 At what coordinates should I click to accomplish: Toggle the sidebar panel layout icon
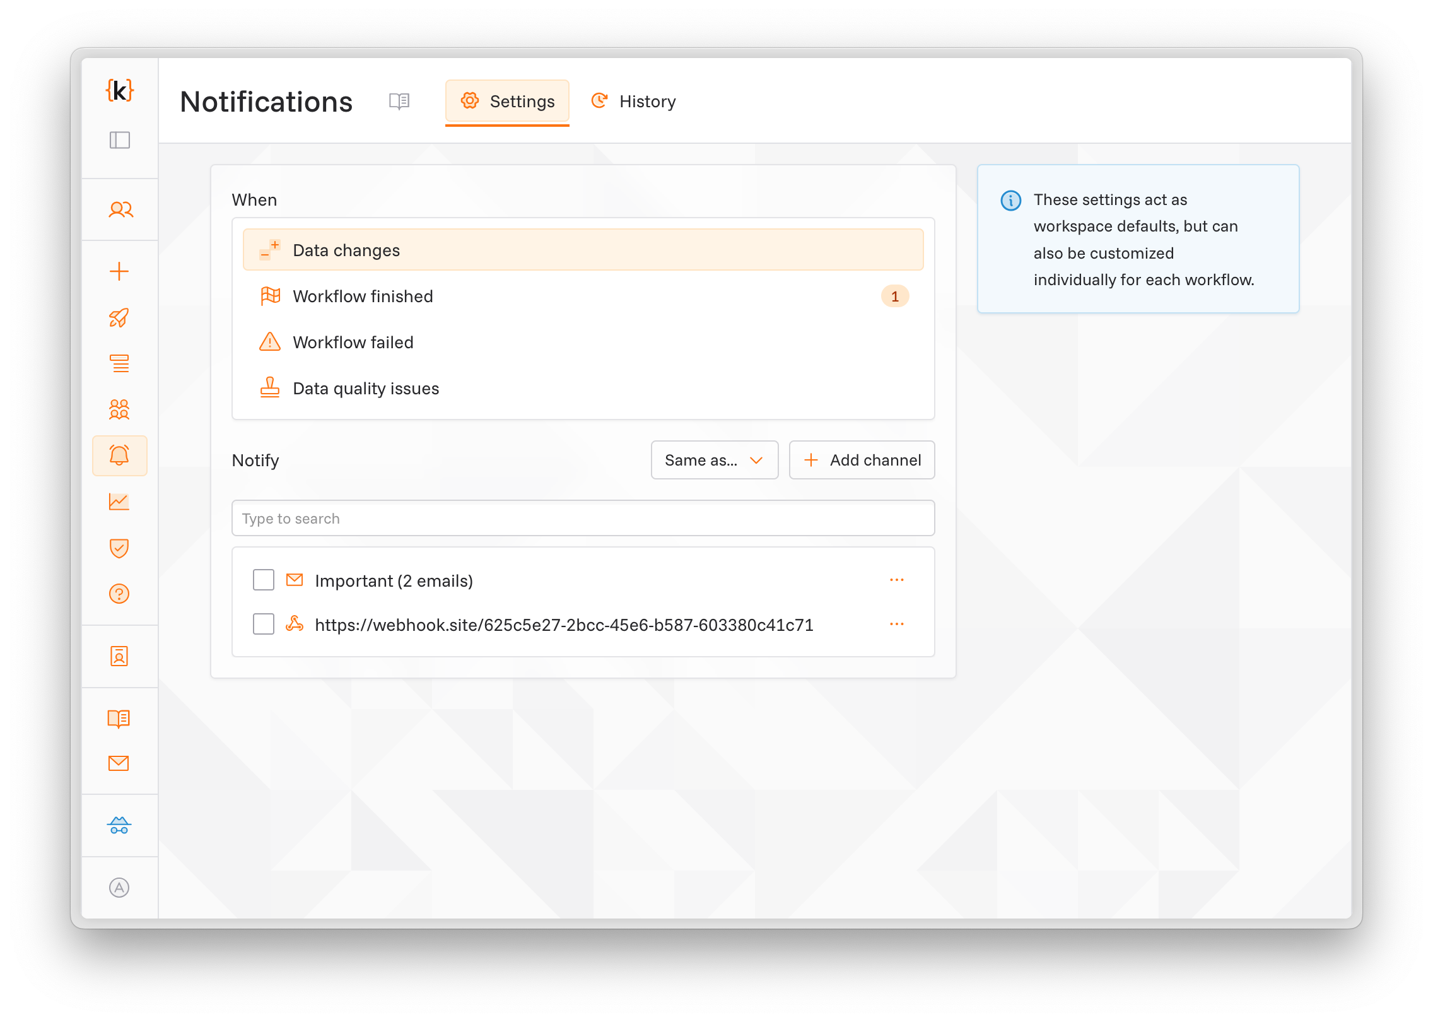click(119, 140)
